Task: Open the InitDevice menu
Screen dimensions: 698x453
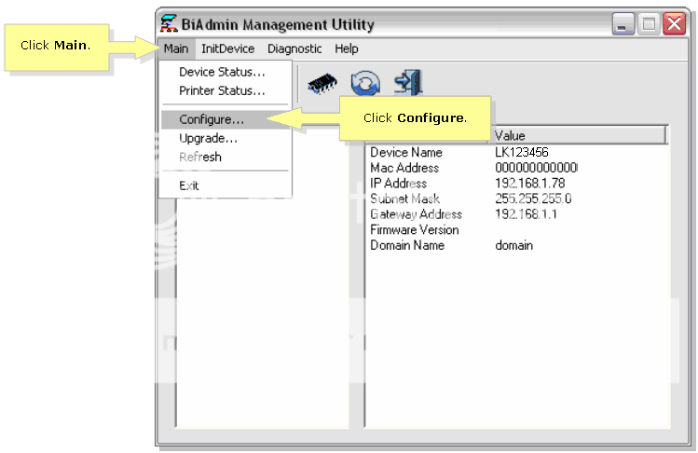Action: pyautogui.click(x=227, y=48)
